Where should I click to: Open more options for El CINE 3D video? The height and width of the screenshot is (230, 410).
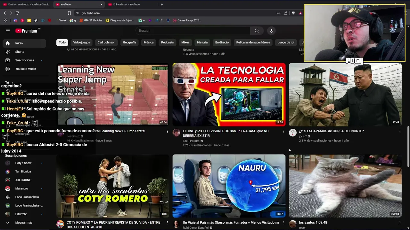pyautogui.click(x=283, y=131)
